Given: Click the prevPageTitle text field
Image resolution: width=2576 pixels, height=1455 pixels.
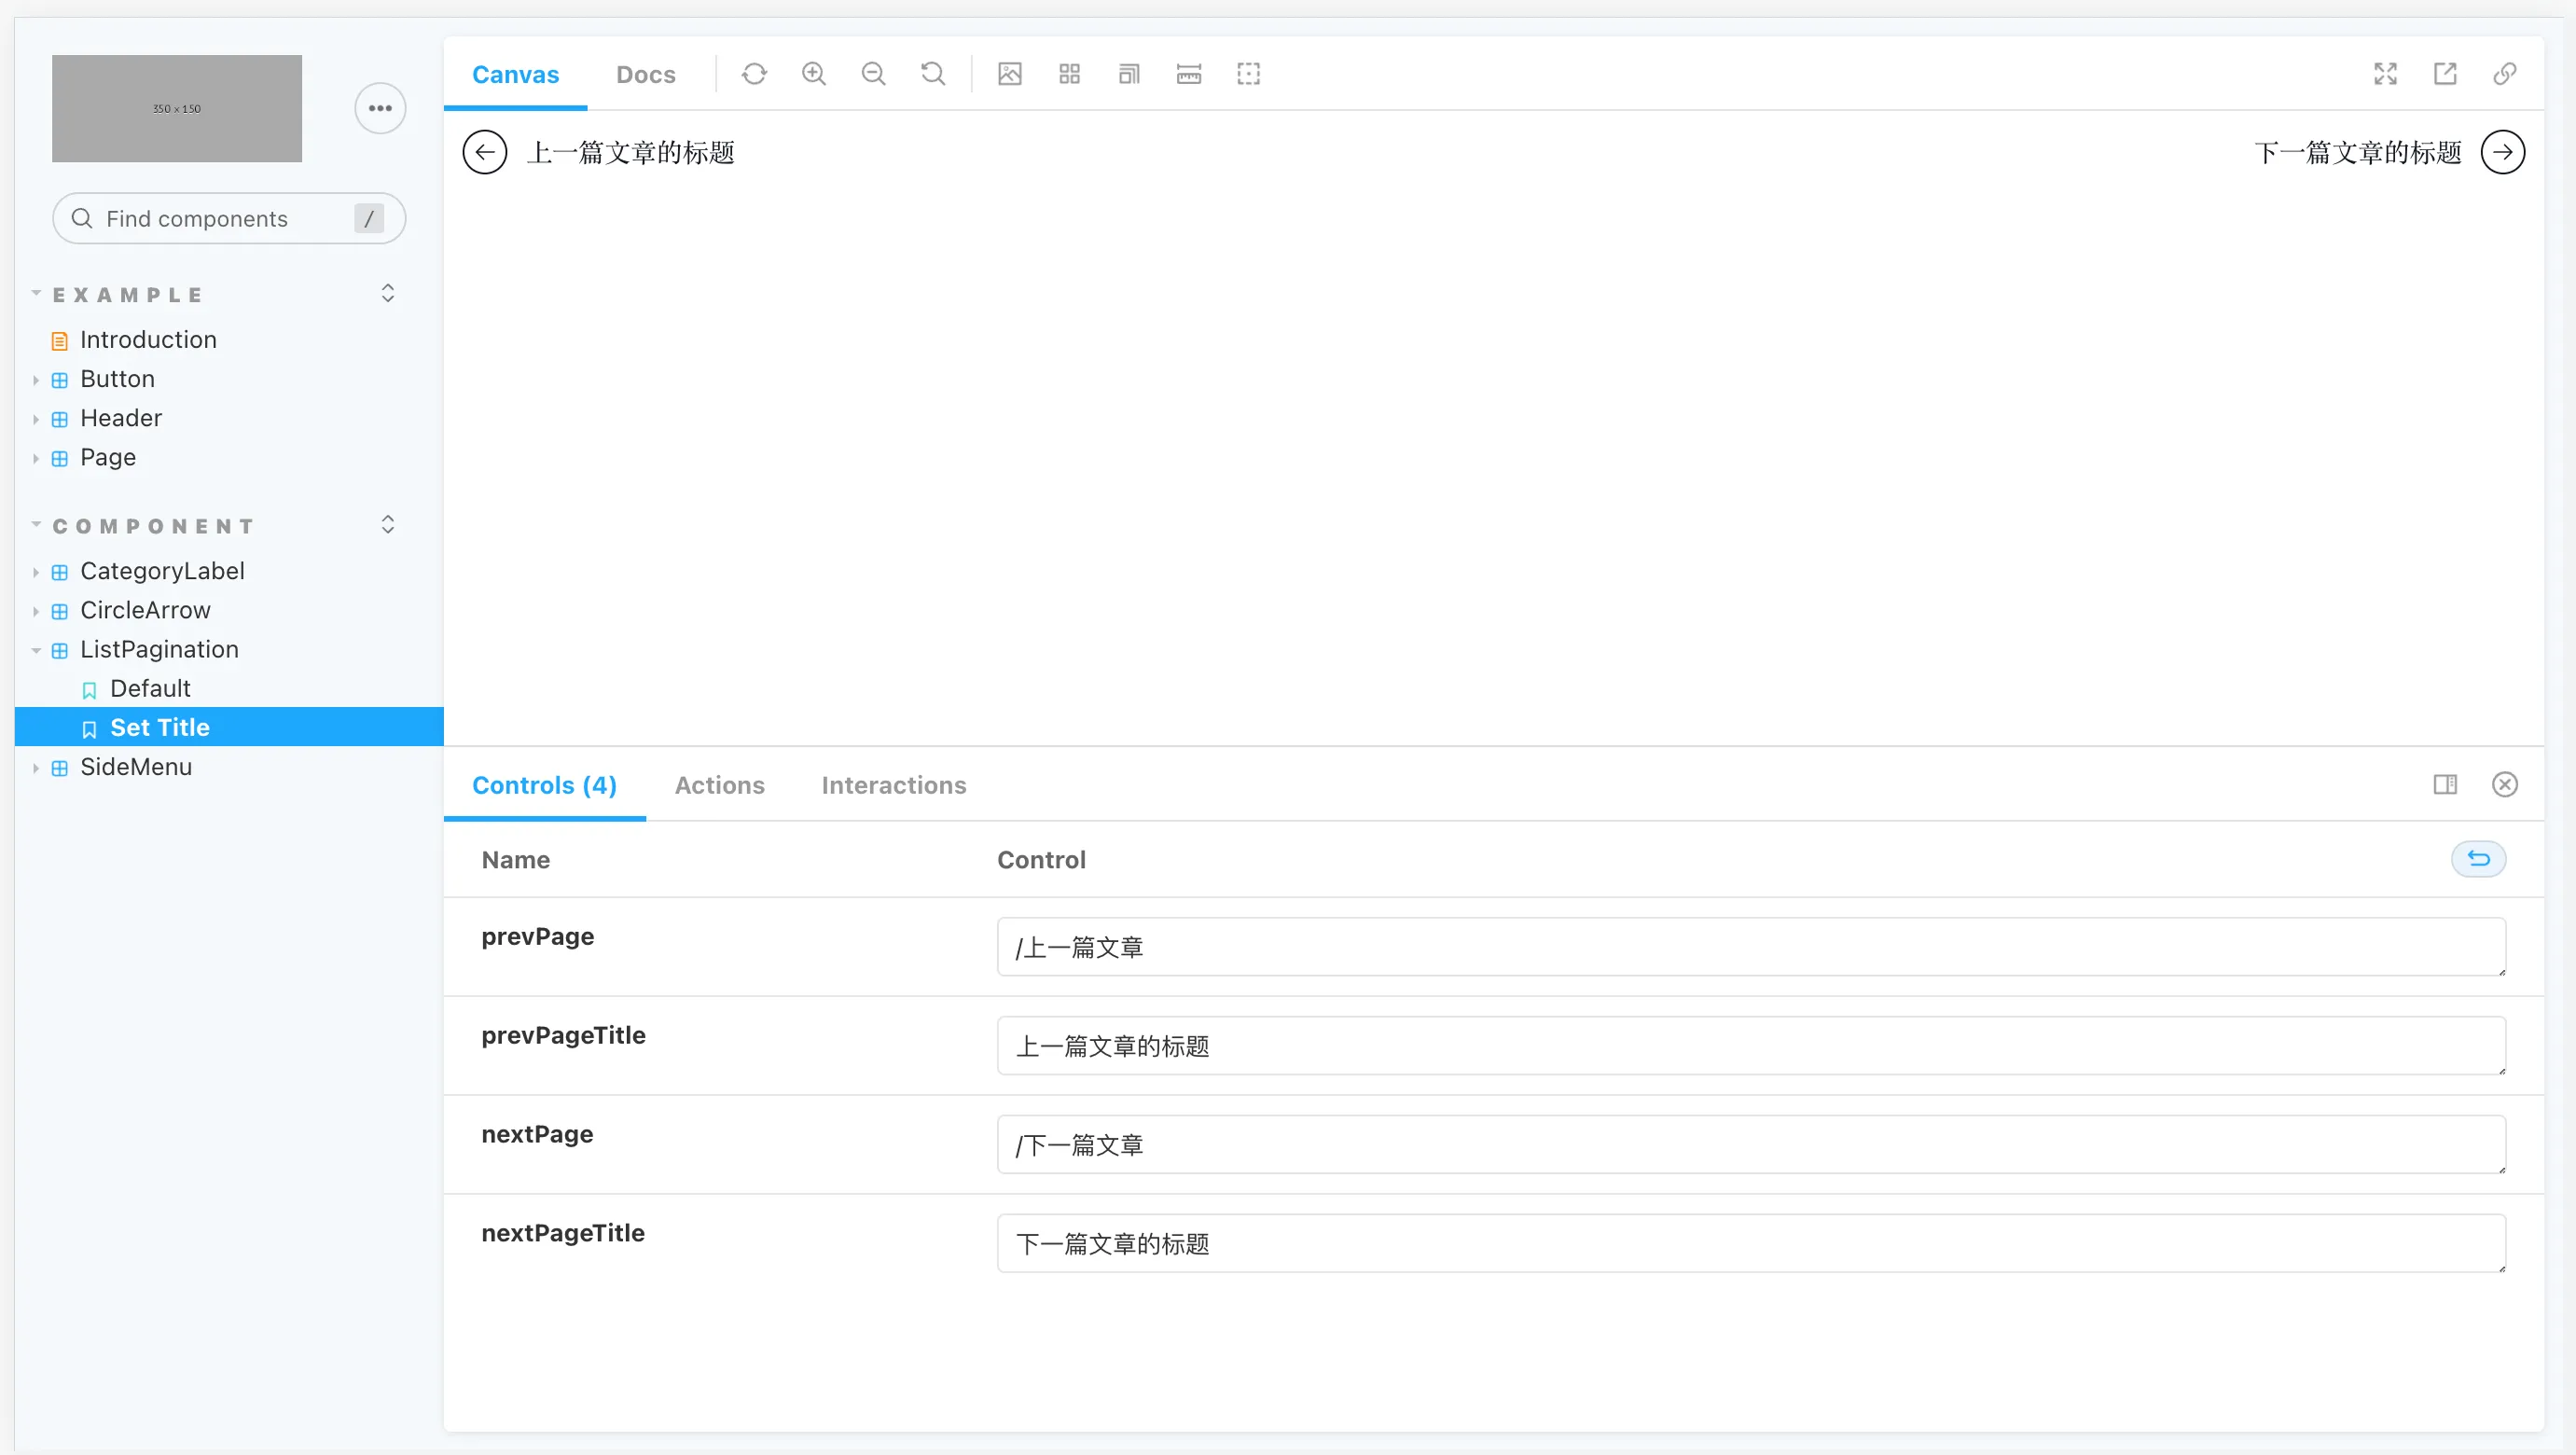Looking at the screenshot, I should click(1750, 1046).
